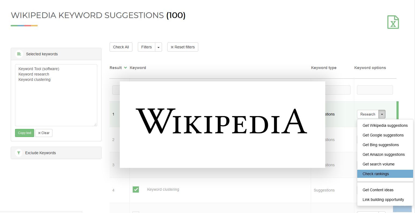This screenshot has height=213, width=415.
Task: Click the multicolor bar under the page title
Action: 24,25
